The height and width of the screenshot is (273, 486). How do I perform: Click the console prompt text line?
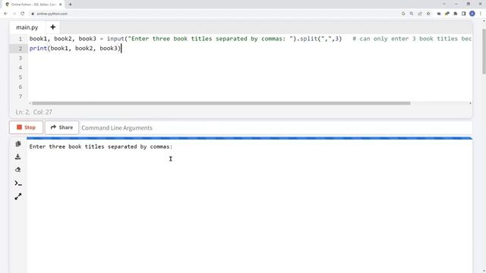pos(101,146)
